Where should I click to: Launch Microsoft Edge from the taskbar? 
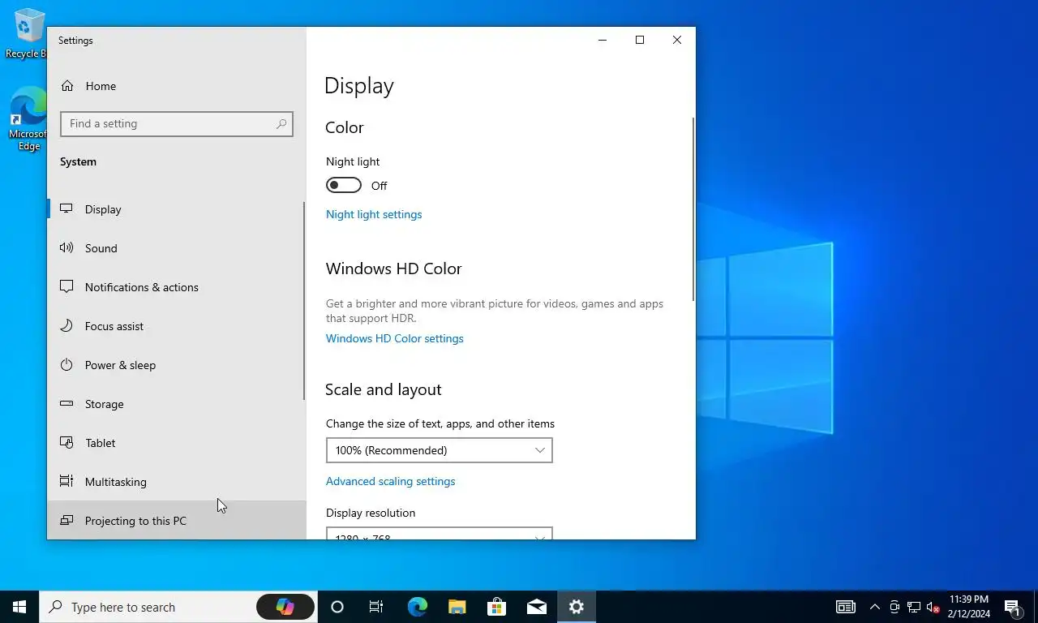tap(417, 607)
